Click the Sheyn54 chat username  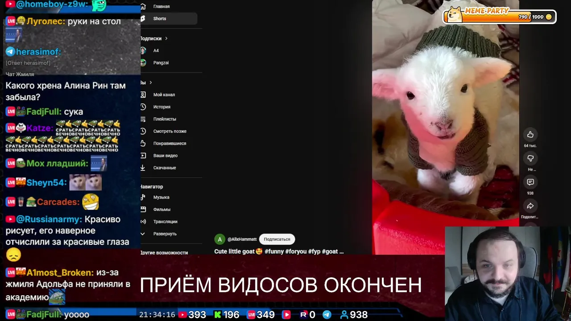46,182
